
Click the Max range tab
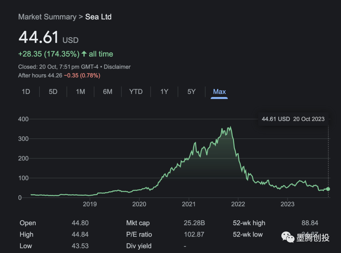coord(219,92)
